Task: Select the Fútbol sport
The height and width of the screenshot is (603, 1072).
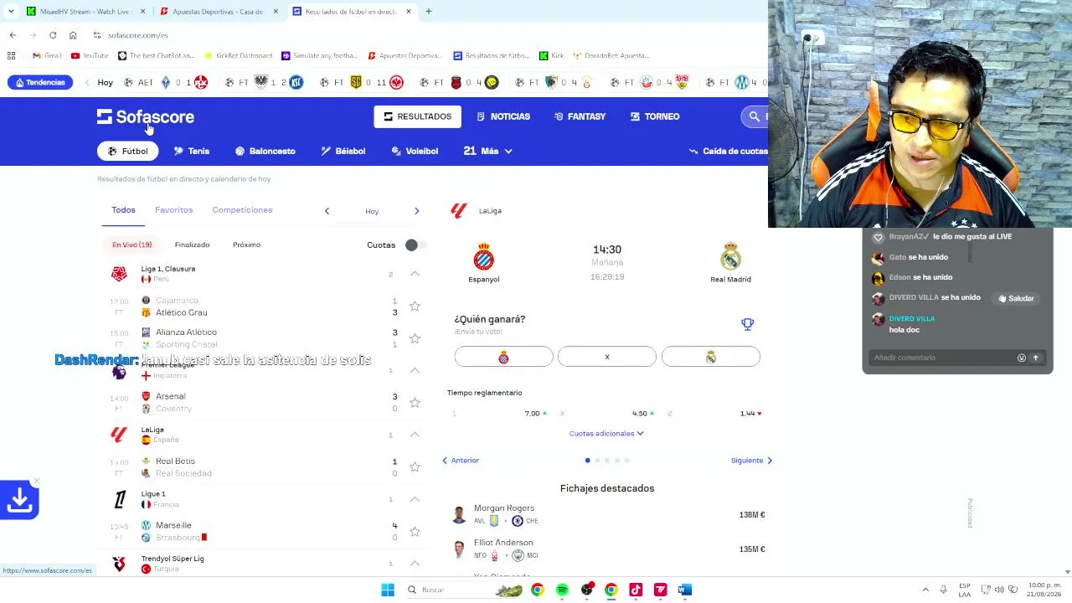Action: (128, 151)
